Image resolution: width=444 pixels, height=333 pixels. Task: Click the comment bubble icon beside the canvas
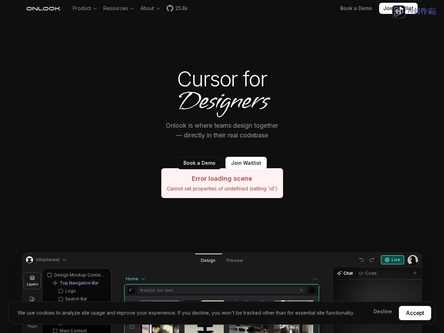point(132,327)
